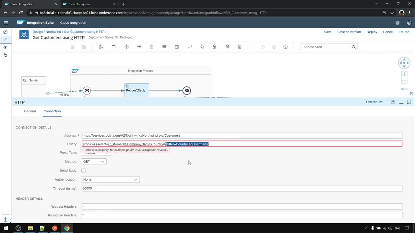
Task: Focus the Search Step box
Action: click(x=326, y=47)
